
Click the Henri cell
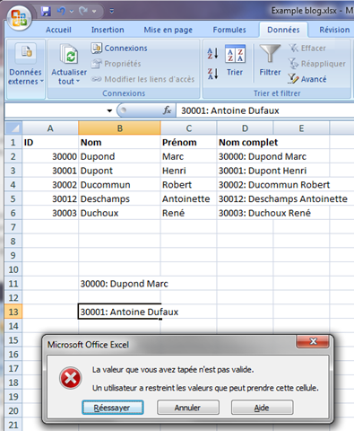(x=189, y=171)
